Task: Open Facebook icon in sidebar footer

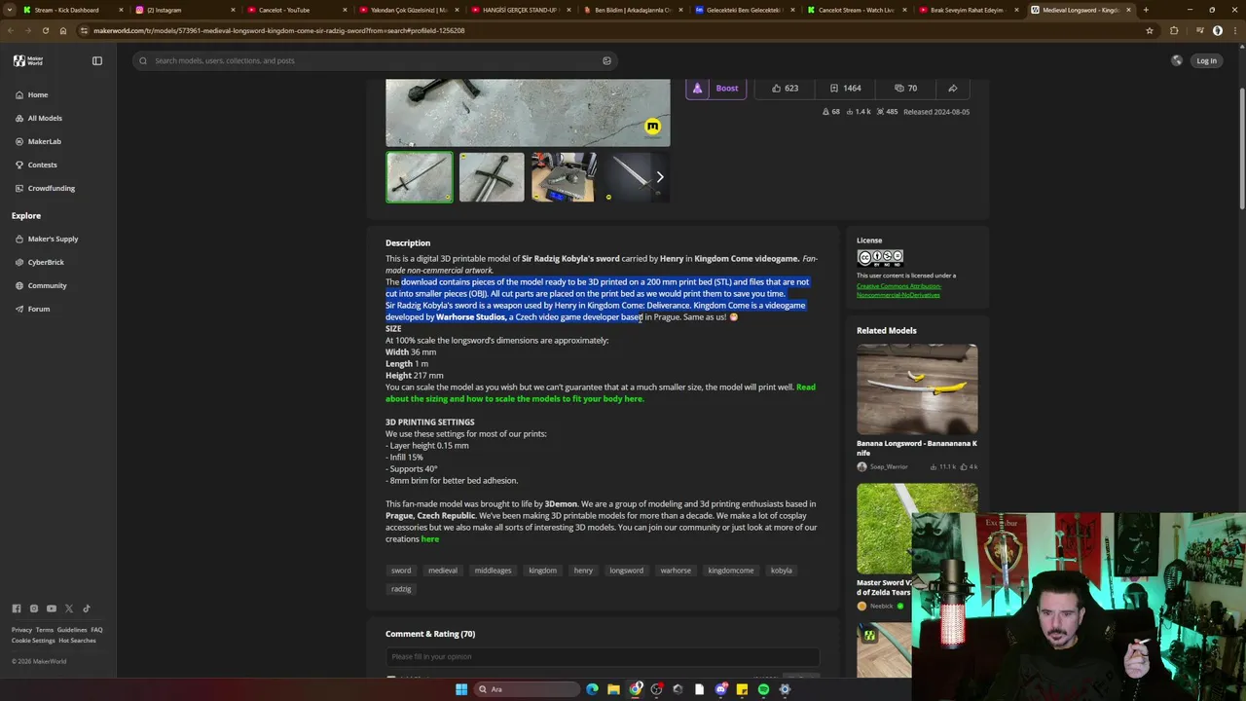Action: click(17, 609)
